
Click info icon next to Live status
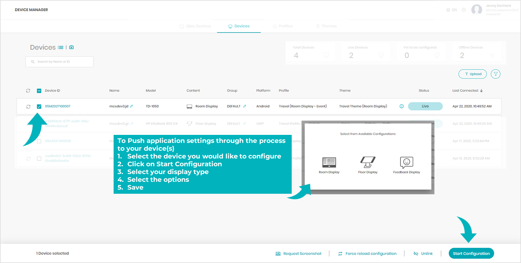(402, 106)
